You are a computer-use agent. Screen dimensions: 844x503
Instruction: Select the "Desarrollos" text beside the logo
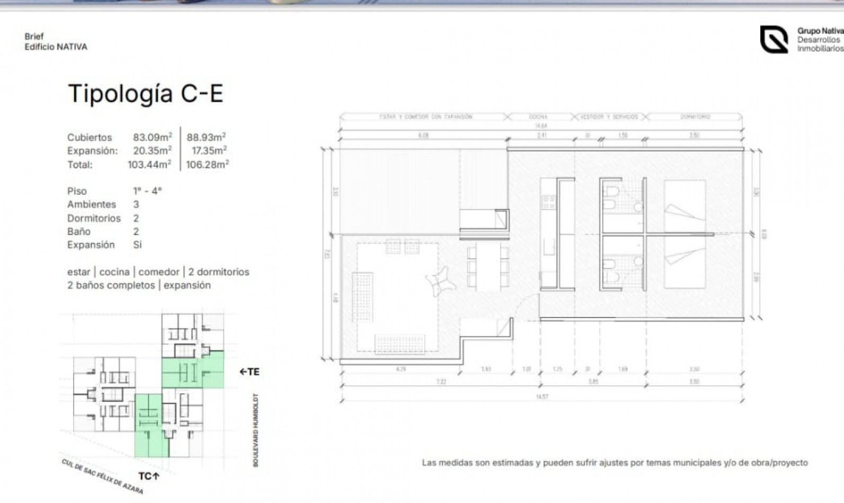click(x=819, y=40)
